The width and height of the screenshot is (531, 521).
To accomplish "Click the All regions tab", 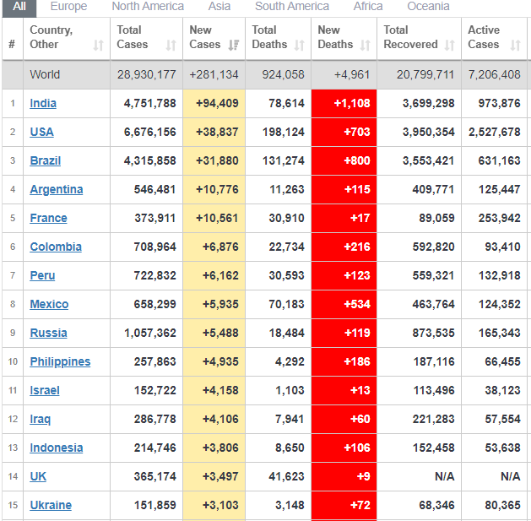I will coord(19,7).
